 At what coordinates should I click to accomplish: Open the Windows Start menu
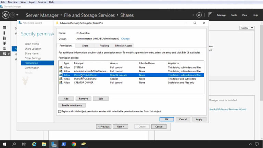(x=4, y=144)
